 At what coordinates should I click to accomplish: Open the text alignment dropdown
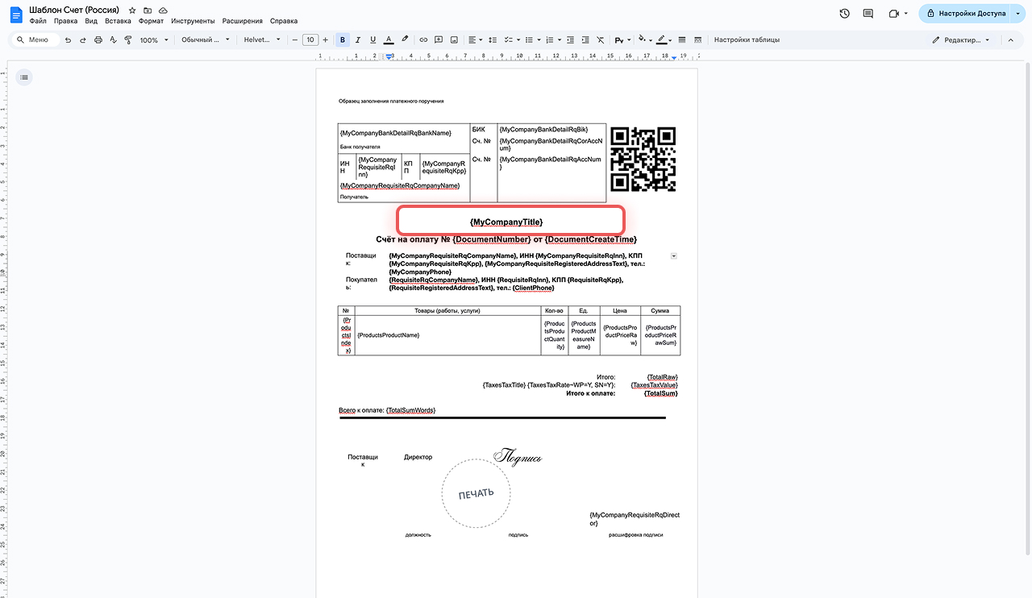476,39
